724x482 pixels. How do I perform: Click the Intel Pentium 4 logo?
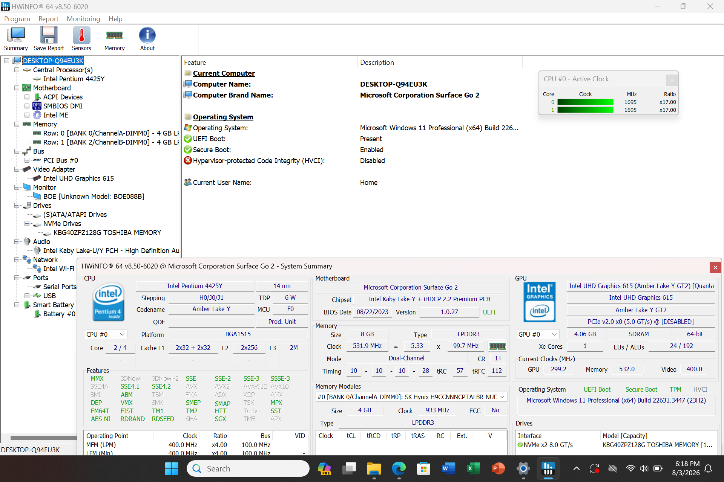click(x=109, y=302)
